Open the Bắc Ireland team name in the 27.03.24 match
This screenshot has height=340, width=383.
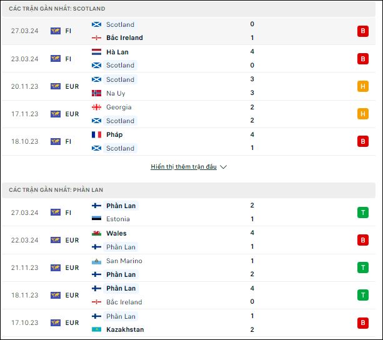point(124,38)
